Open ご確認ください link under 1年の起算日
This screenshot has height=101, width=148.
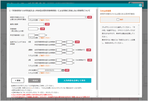coord(45,73)
